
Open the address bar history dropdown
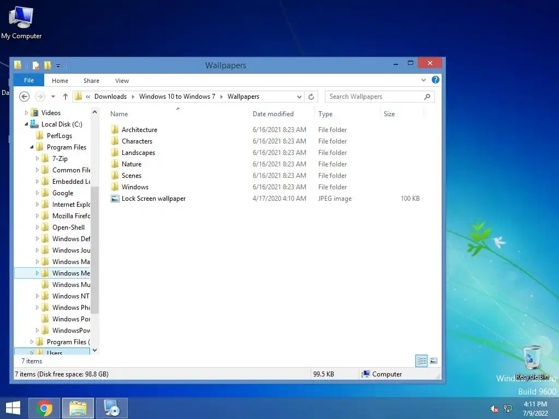(299, 97)
